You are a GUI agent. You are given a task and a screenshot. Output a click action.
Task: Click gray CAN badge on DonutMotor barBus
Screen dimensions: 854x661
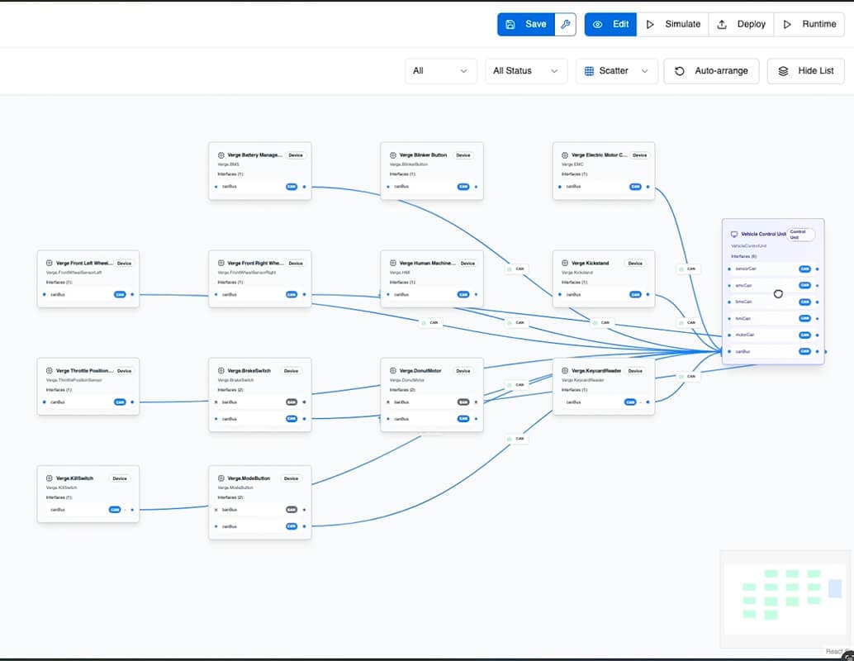point(463,402)
